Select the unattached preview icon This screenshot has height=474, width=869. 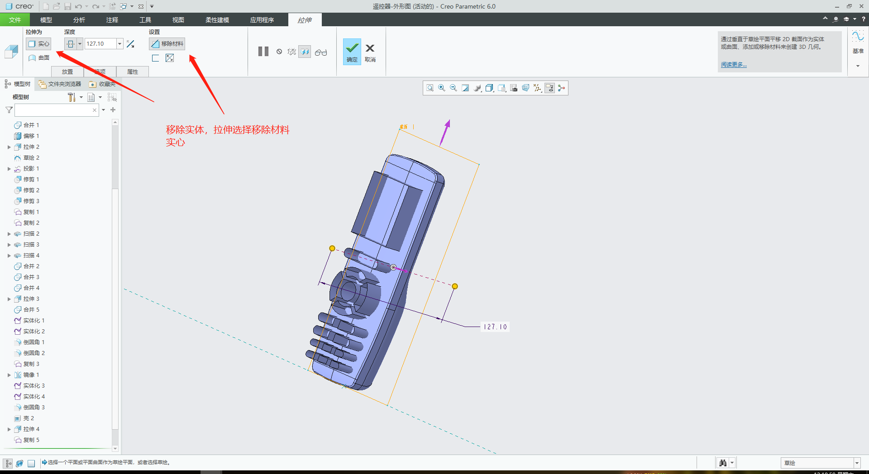[292, 52]
